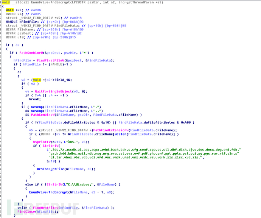Select the 'WCHAR FileName;' declaration
This screenshot has height=218, width=261.
pos(20,29)
